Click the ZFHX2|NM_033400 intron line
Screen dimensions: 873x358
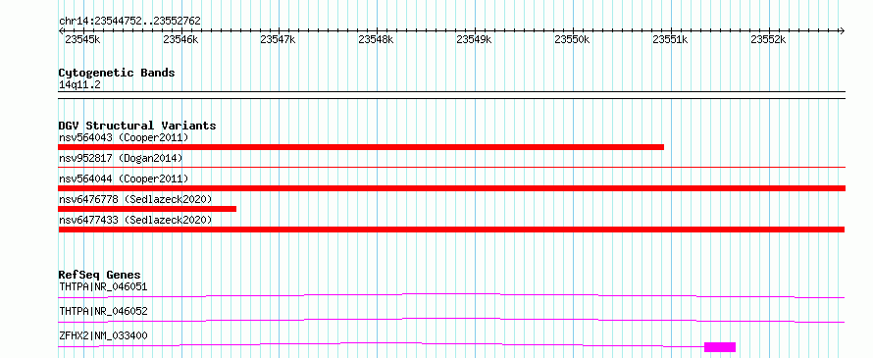pyautogui.click(x=382, y=344)
